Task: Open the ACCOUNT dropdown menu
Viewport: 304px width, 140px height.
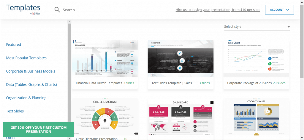Action: (x=279, y=10)
